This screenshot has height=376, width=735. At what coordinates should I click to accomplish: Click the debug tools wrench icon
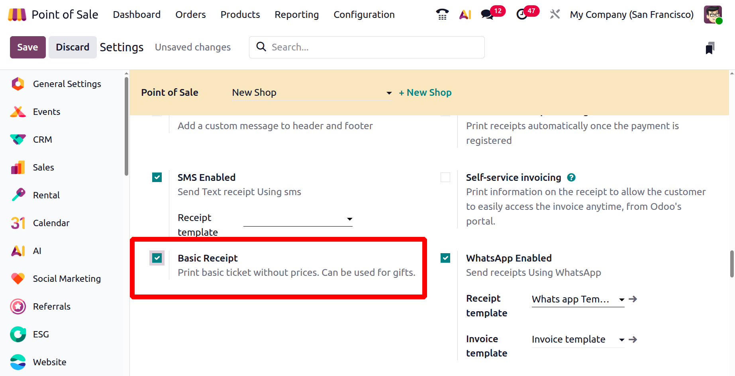(x=555, y=15)
